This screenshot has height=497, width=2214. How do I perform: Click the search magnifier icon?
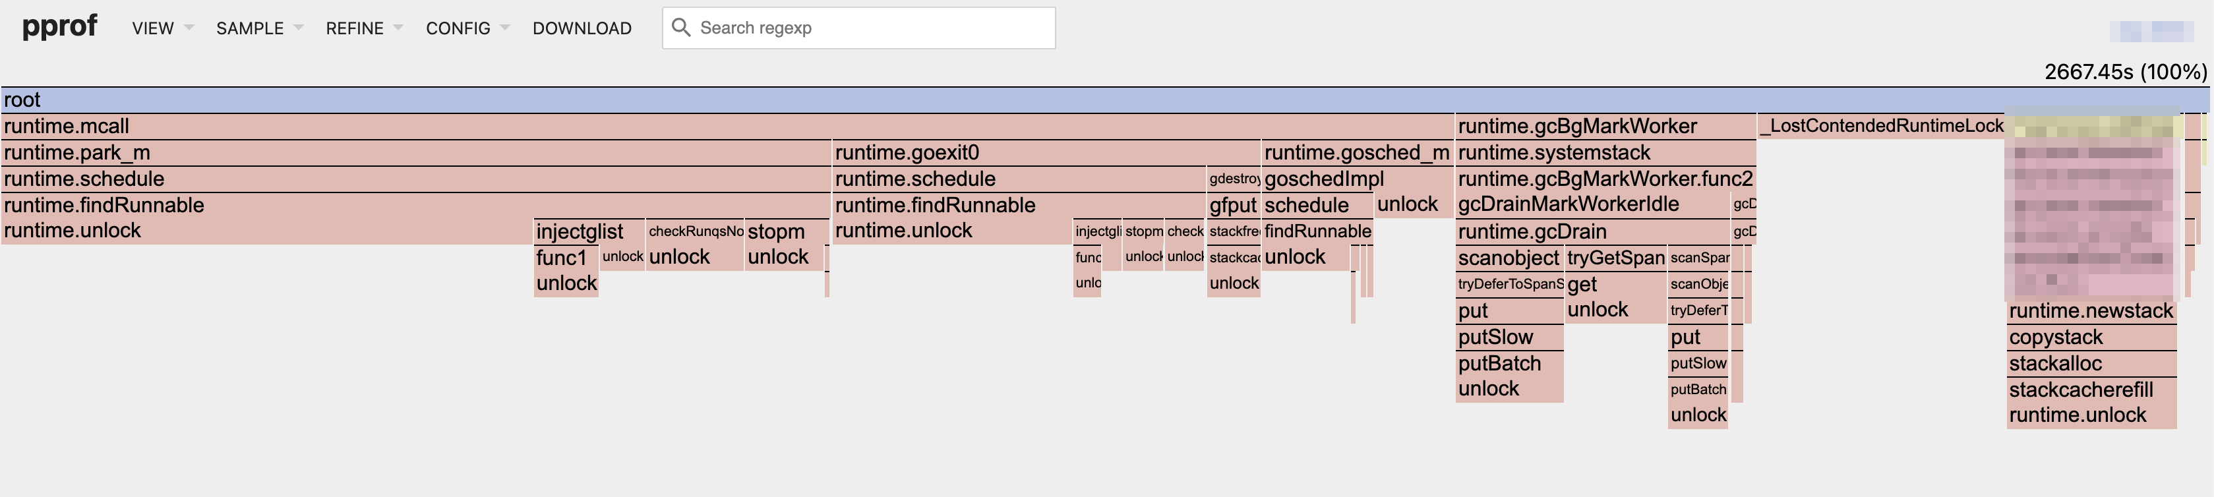680,28
